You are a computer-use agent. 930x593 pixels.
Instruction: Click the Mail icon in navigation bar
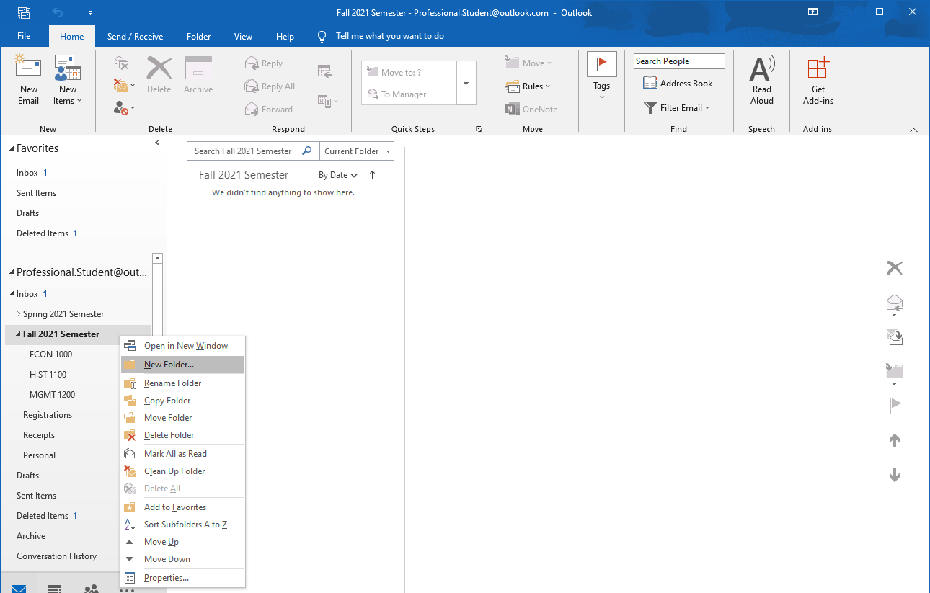coord(19,588)
